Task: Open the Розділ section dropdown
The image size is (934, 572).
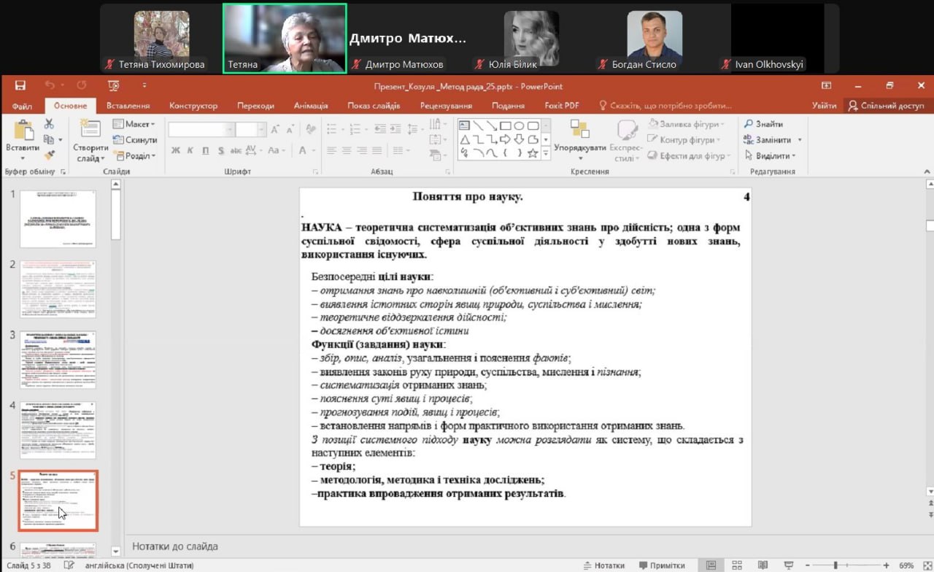Action: tap(136, 155)
